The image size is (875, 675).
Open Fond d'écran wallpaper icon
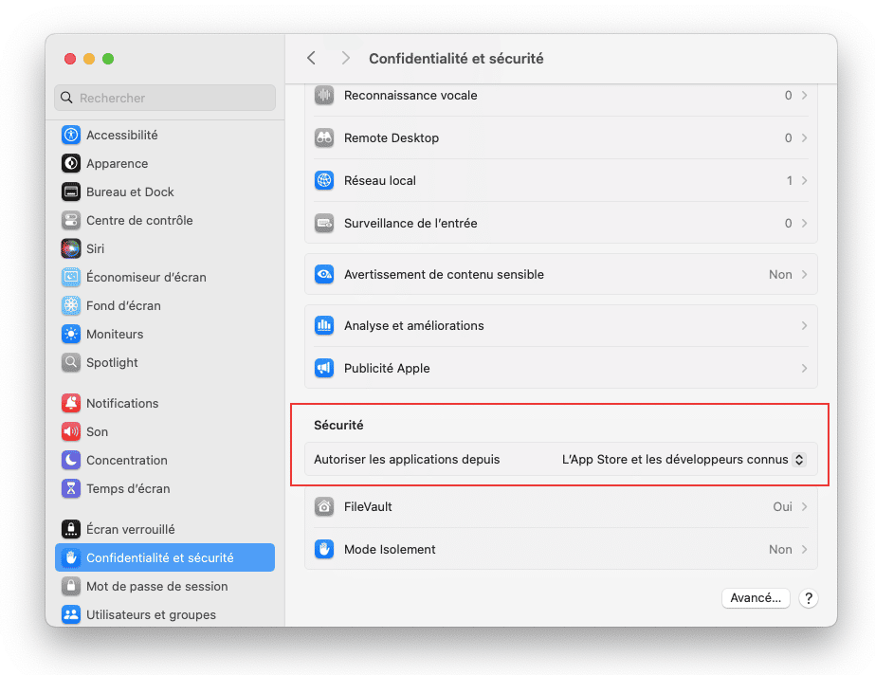pos(71,305)
